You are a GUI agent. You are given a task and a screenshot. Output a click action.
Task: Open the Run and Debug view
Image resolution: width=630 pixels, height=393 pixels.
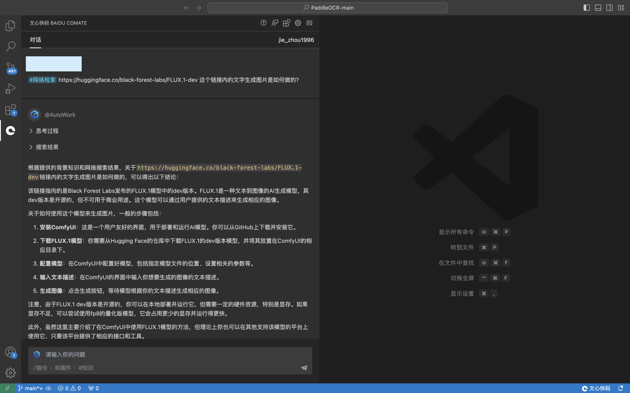[10, 89]
